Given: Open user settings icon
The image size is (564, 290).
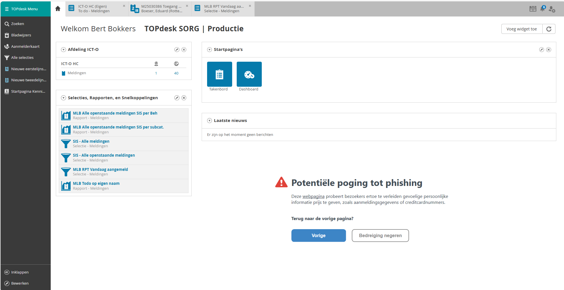Looking at the screenshot, I should 552,9.
